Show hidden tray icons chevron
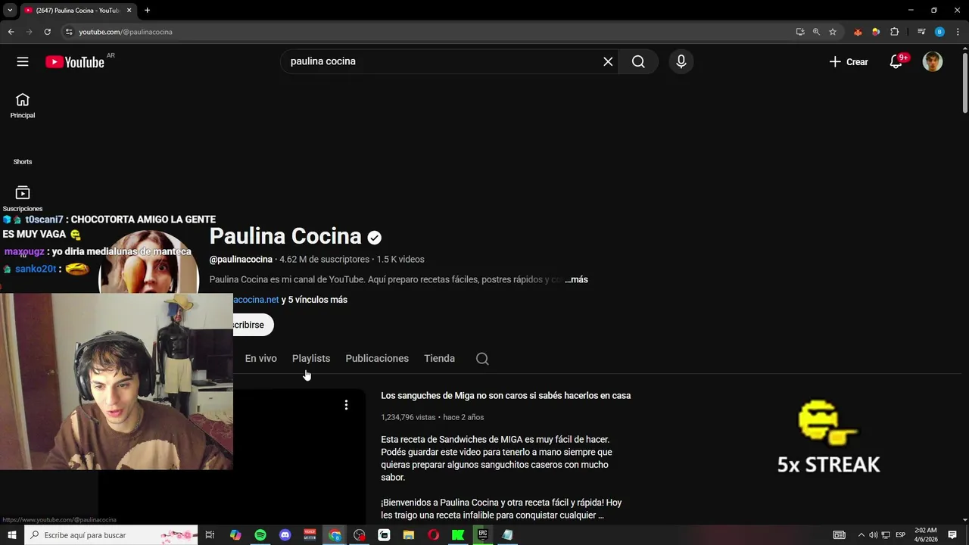Image resolution: width=969 pixels, height=545 pixels. [862, 535]
